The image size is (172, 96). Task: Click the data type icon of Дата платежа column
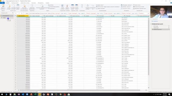coord(17,16)
